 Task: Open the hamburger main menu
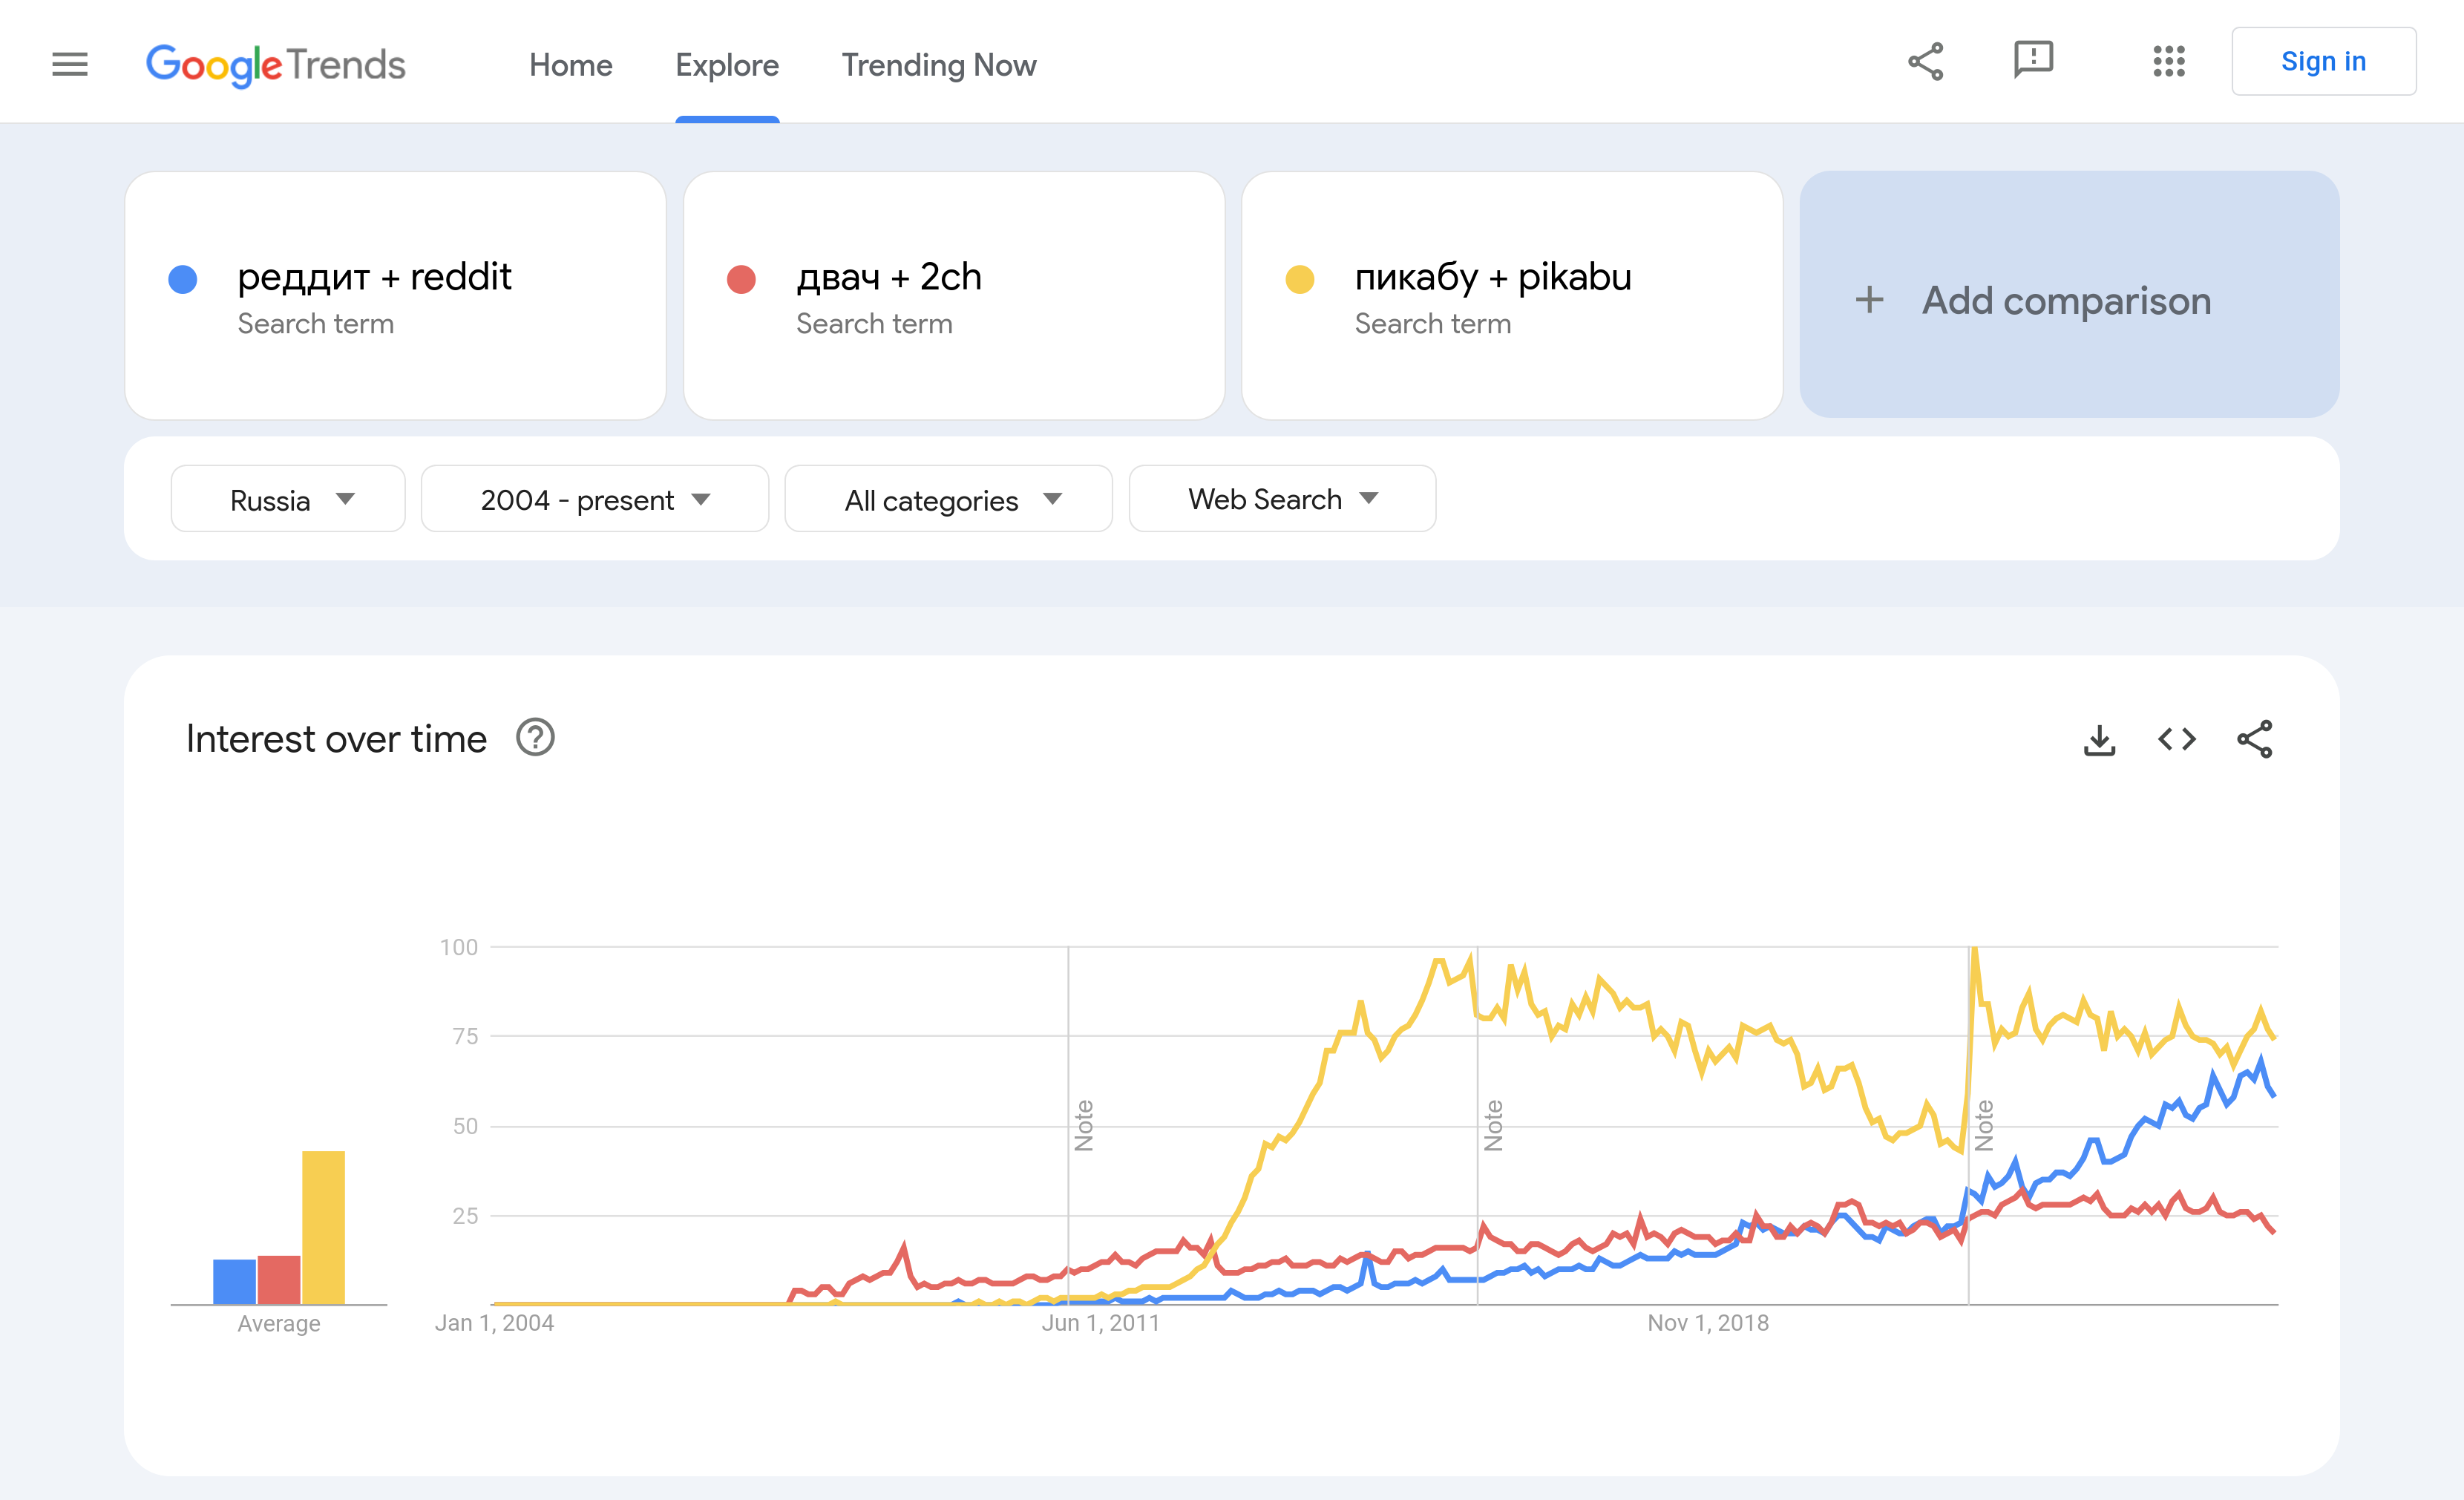69,65
